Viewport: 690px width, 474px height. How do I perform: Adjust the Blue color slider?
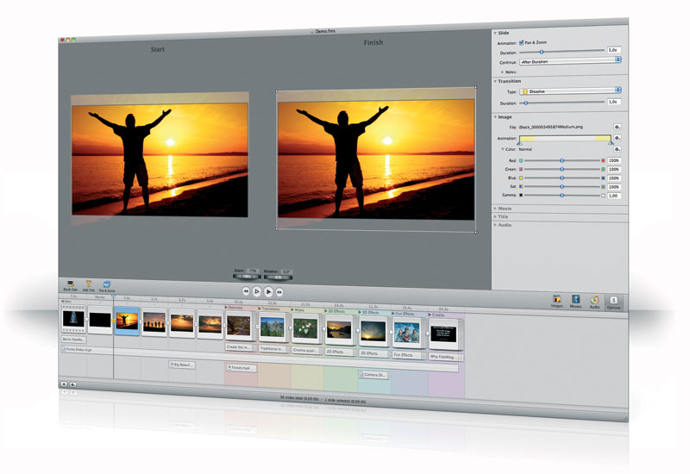click(562, 178)
